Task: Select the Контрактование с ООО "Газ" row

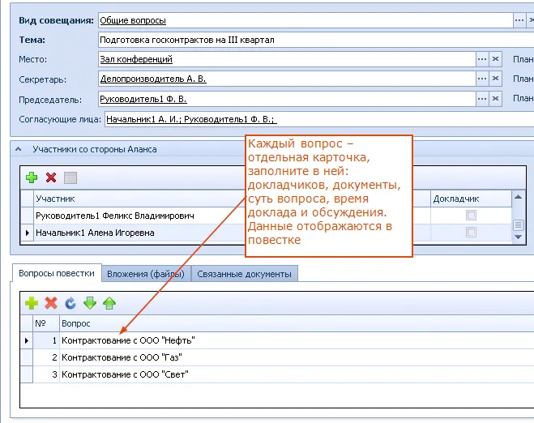Action: click(x=122, y=357)
